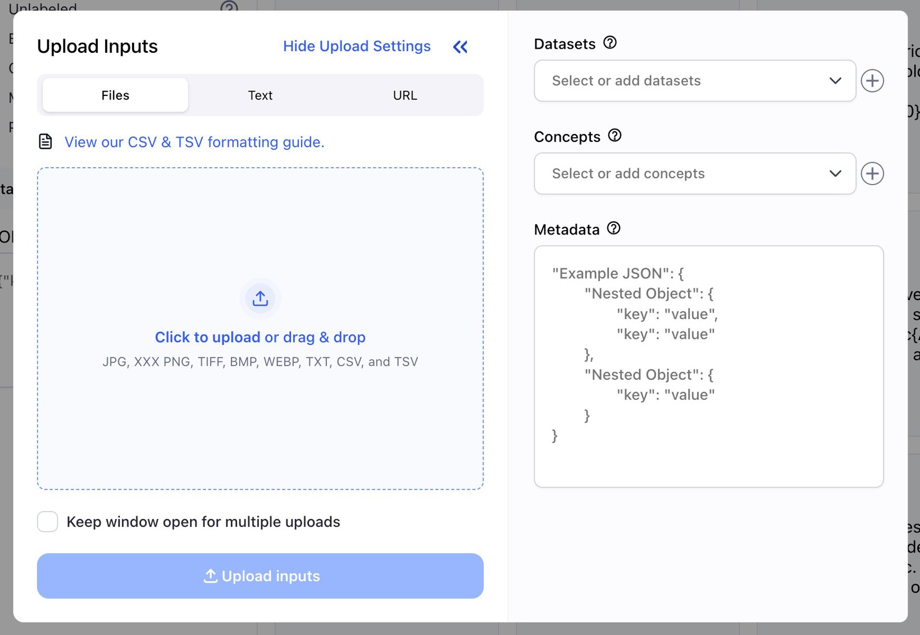Switch to the URL tab
The width and height of the screenshot is (920, 635).
[x=405, y=95]
